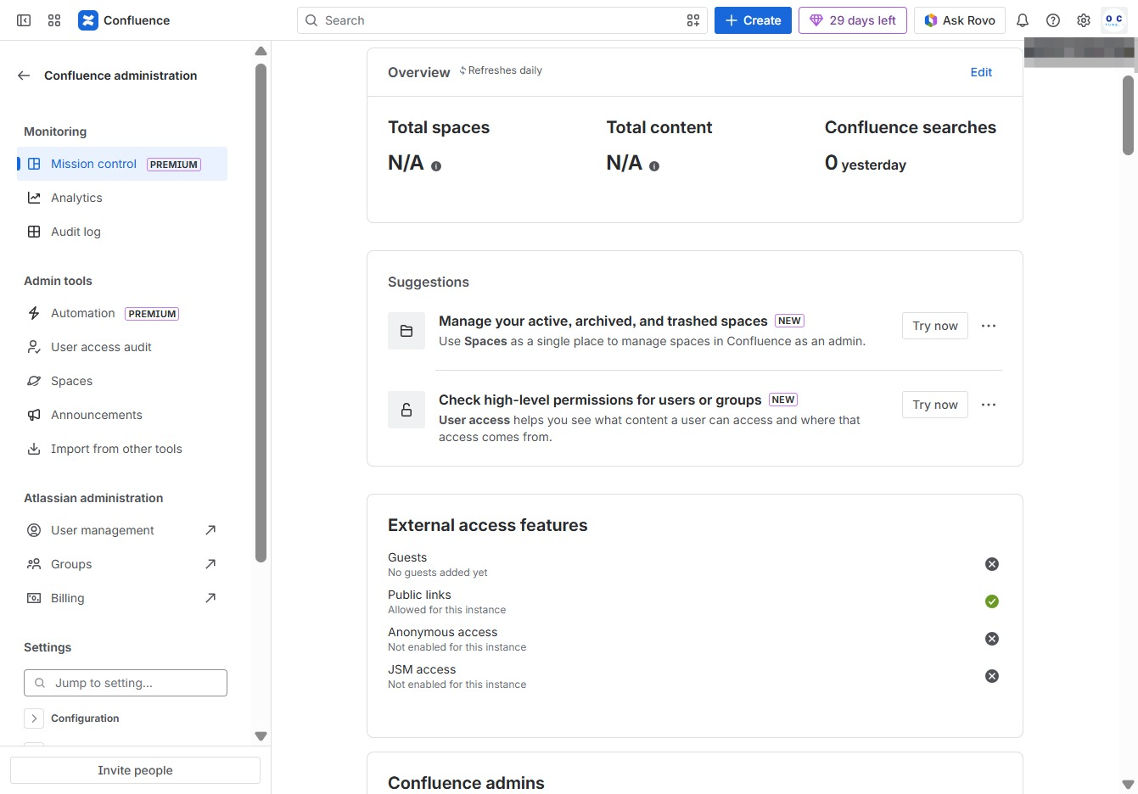Collapse the sidebar with the panel icon
This screenshot has height=794, width=1138.
pos(24,20)
